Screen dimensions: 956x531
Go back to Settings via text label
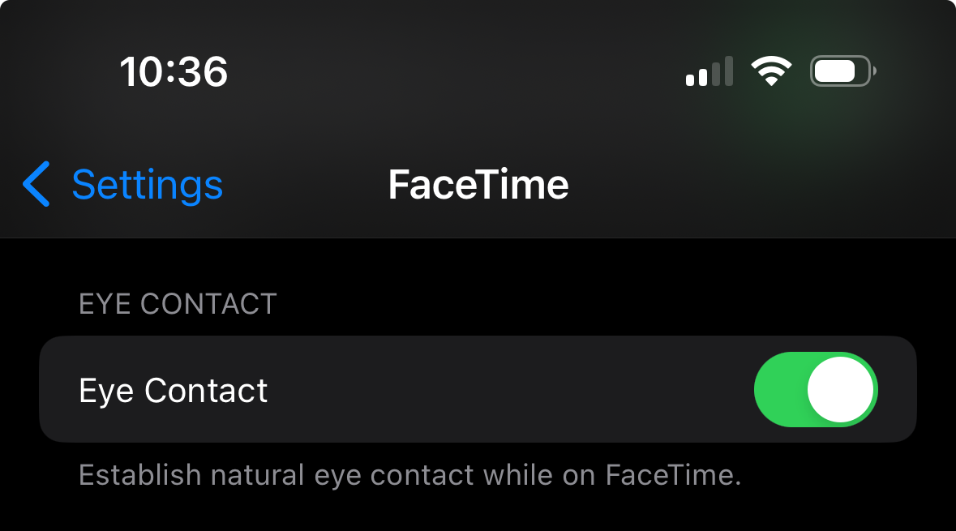click(x=147, y=185)
